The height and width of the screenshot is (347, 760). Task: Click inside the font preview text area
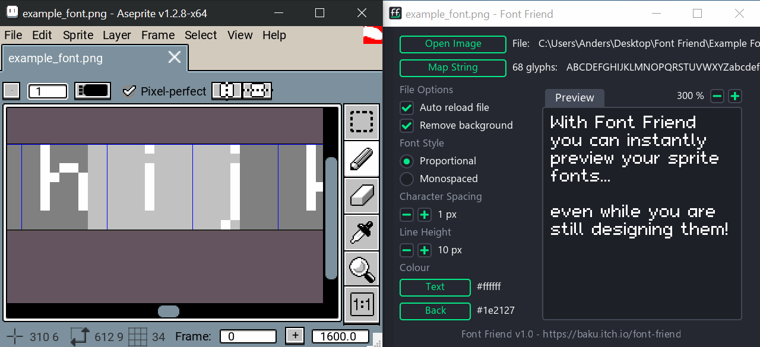pyautogui.click(x=642, y=213)
